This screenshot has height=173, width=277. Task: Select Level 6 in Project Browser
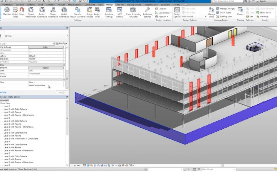point(7,165)
